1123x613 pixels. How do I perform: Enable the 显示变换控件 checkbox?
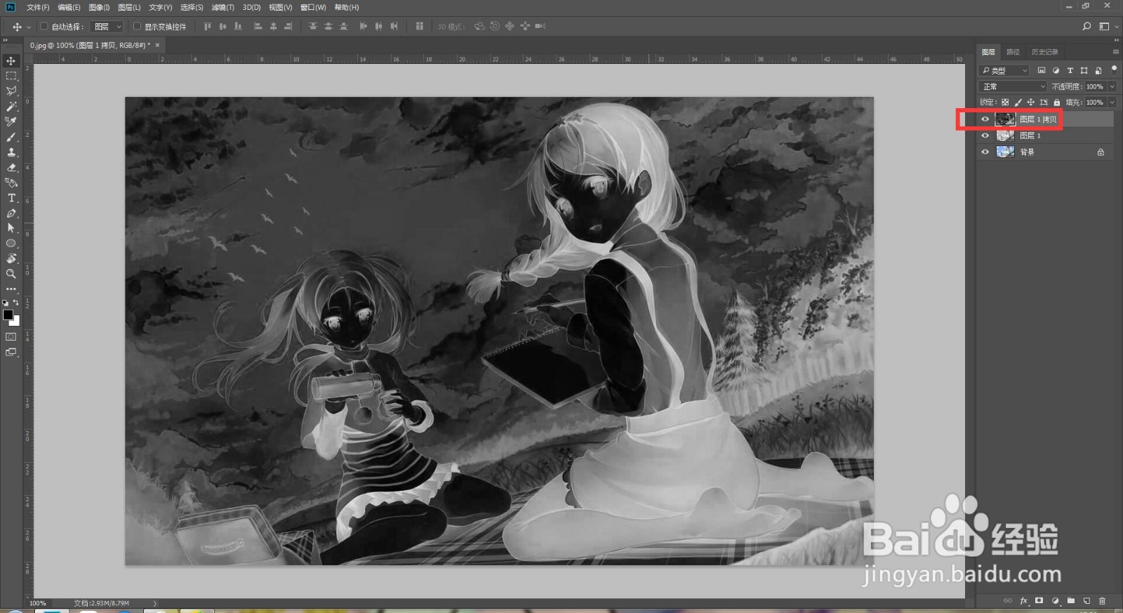tap(138, 27)
